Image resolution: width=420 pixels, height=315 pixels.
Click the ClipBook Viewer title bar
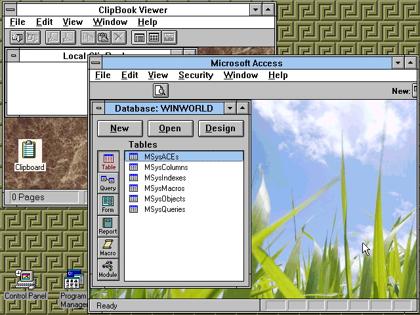(x=133, y=10)
